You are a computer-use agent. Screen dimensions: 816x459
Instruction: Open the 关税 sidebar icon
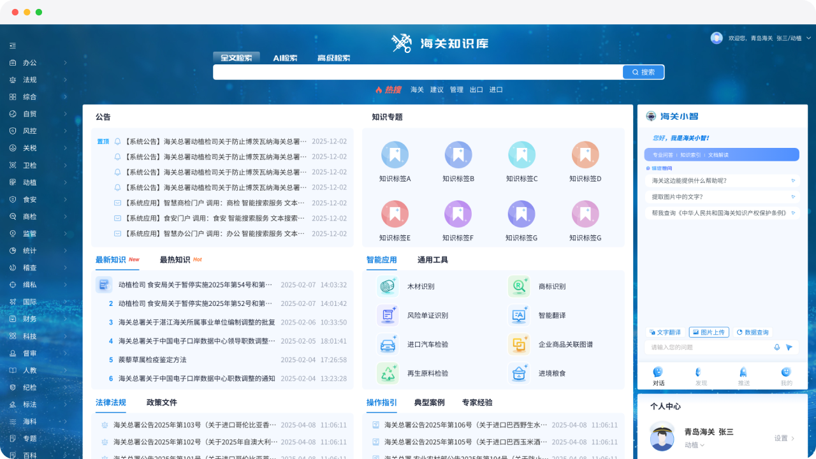(x=12, y=148)
